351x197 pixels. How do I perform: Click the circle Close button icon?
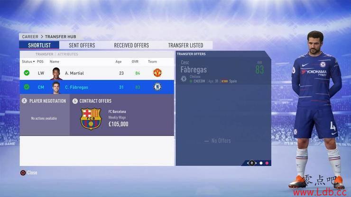pos(23,173)
